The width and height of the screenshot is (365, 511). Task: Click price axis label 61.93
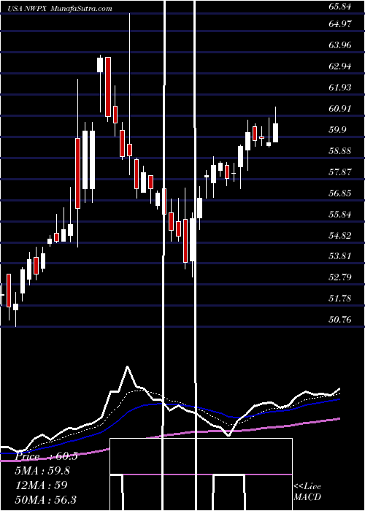(x=340, y=88)
